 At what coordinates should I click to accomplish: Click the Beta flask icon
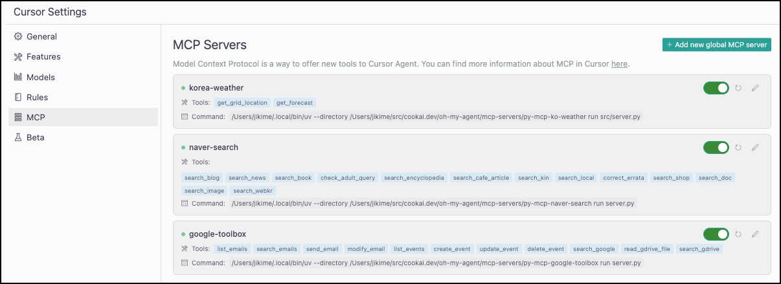coord(18,137)
